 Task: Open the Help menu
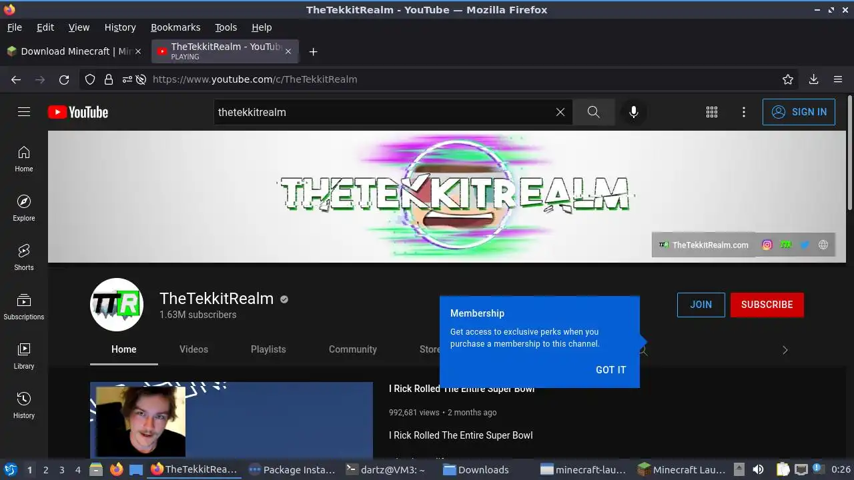coord(262,27)
